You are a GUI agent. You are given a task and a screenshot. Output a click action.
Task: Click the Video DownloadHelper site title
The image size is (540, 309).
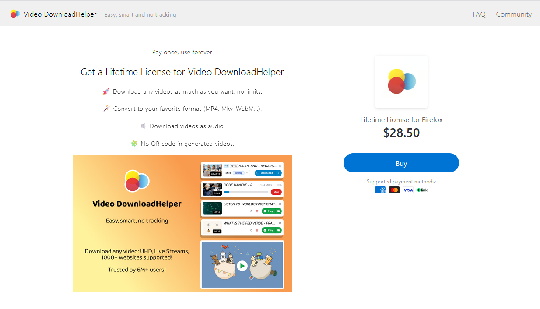click(60, 14)
